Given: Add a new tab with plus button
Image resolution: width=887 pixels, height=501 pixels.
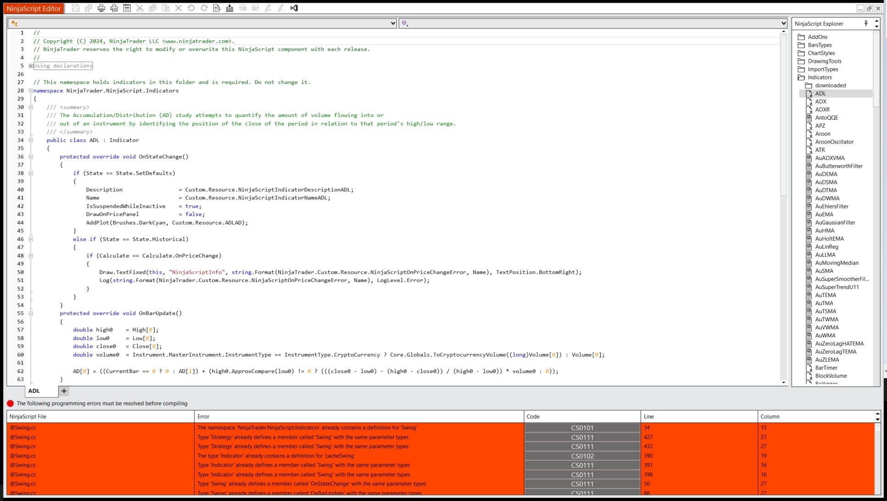Looking at the screenshot, I should [64, 391].
